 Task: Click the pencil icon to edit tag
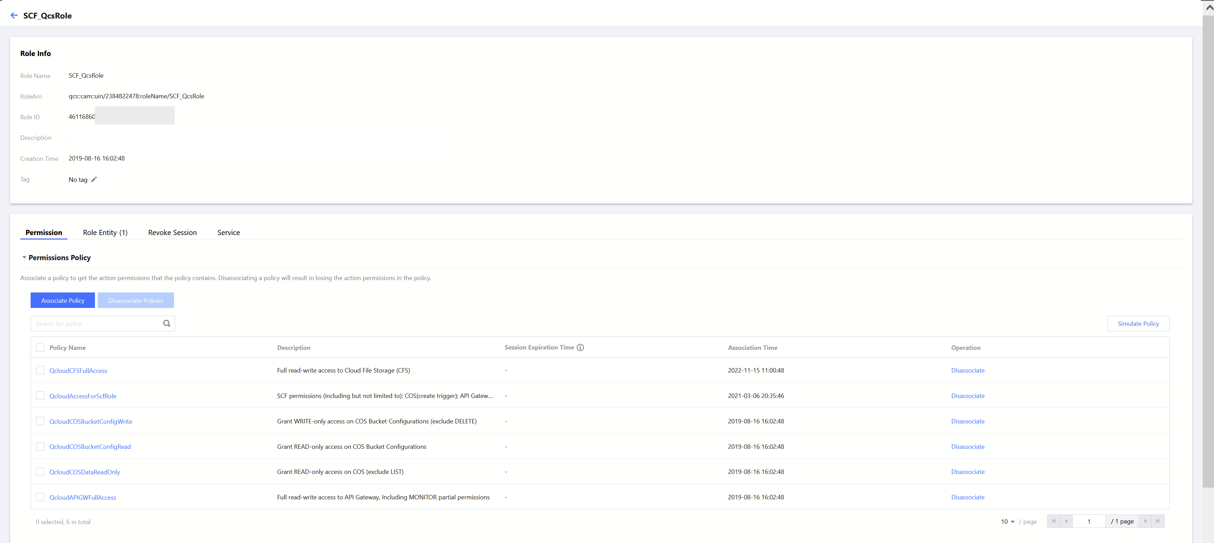[x=94, y=179]
